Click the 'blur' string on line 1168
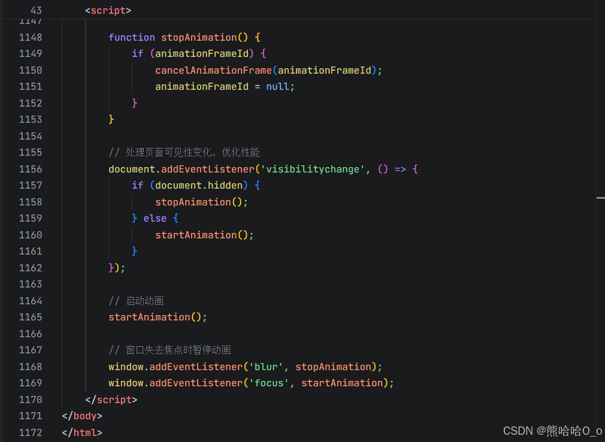Viewport: 605px width, 442px height. click(x=266, y=367)
